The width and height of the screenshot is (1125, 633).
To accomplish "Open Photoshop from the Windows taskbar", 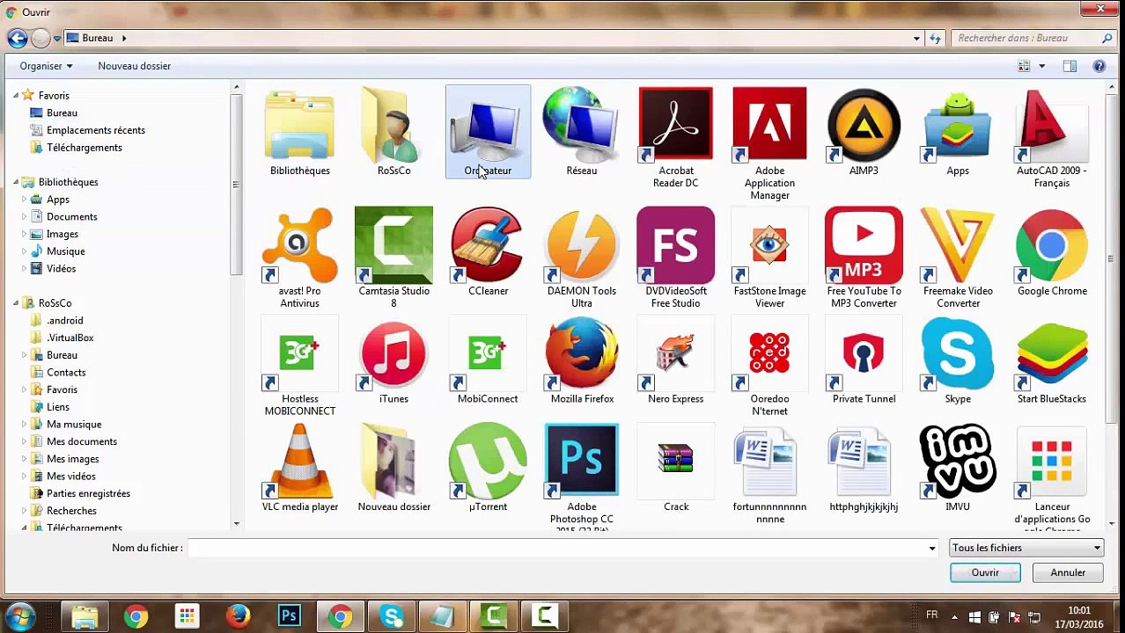I will click(289, 616).
